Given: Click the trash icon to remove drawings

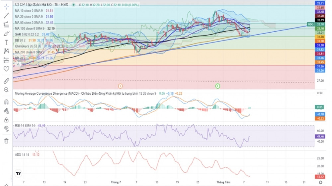Looking at the screenshot, I should pyautogui.click(x=6, y=141).
